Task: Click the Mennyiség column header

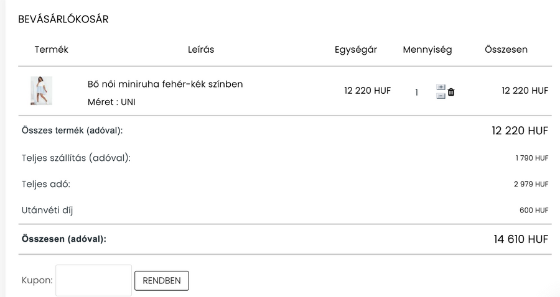Action: click(427, 50)
